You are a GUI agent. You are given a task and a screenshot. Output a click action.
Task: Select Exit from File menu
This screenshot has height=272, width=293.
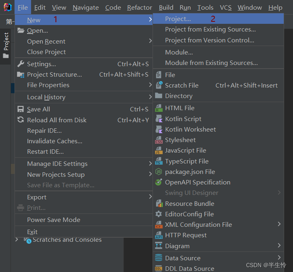tap(84, 232)
